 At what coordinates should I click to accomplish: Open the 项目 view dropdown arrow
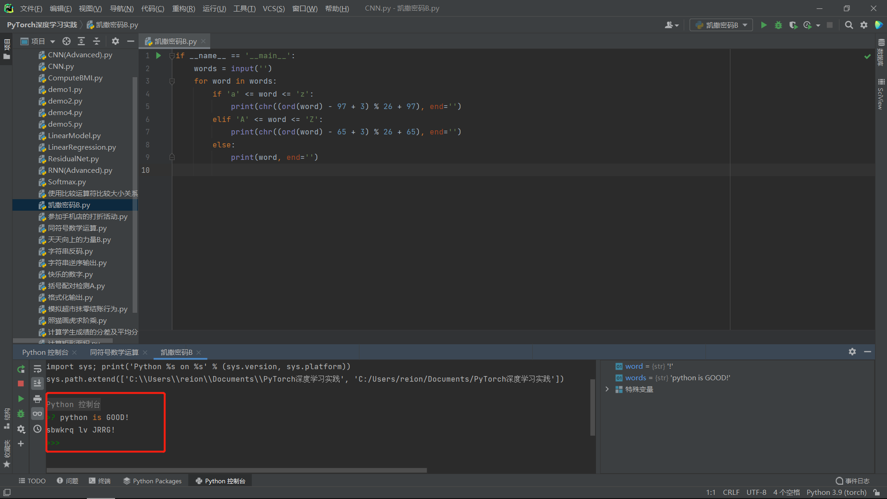53,42
